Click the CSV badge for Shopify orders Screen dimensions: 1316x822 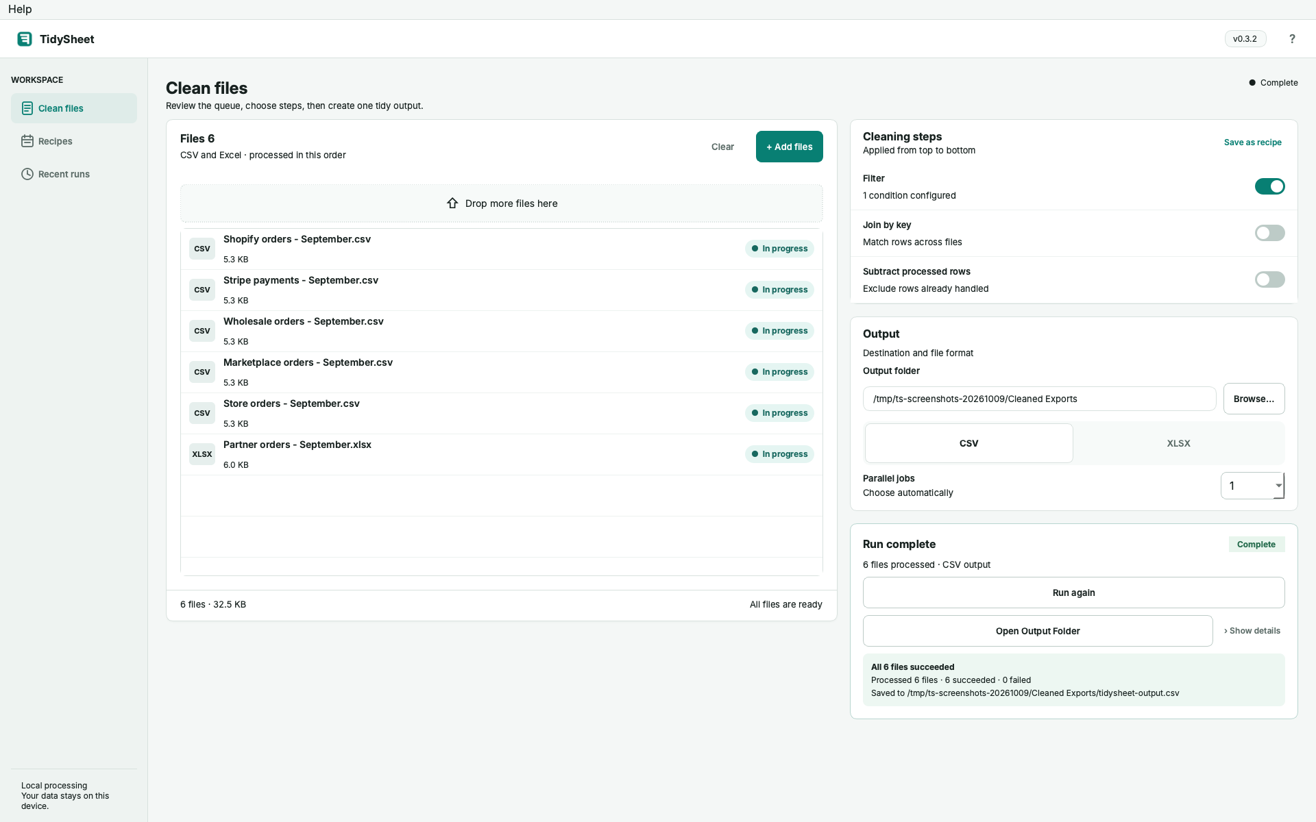point(202,249)
